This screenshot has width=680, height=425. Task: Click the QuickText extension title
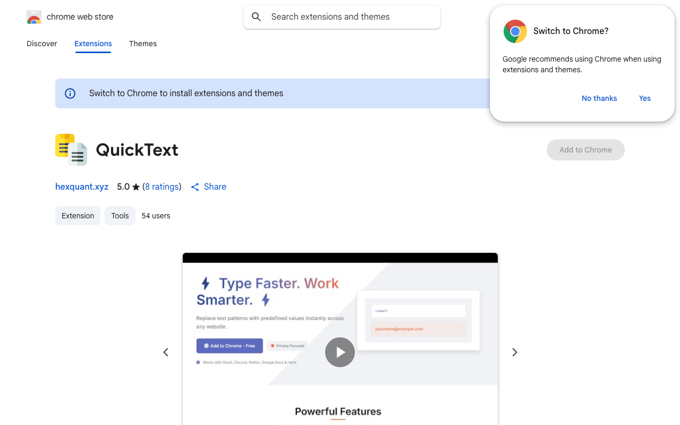point(137,150)
